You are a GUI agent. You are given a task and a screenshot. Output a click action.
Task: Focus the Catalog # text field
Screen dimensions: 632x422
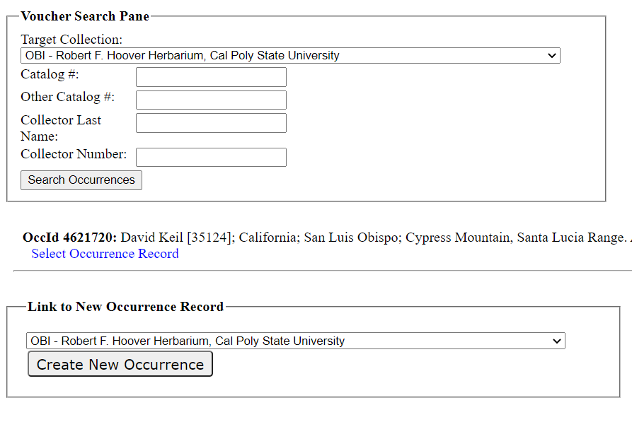pos(211,77)
